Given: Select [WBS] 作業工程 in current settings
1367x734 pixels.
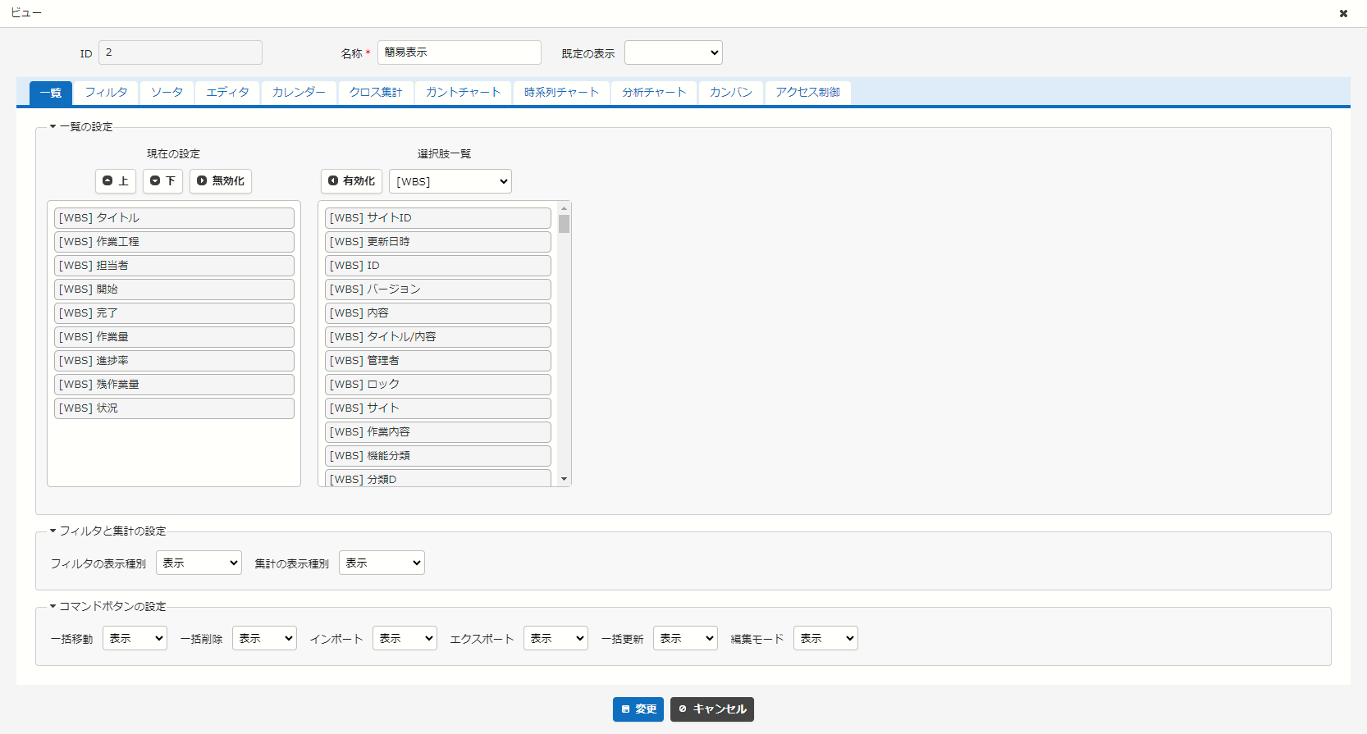Looking at the screenshot, I should (174, 242).
